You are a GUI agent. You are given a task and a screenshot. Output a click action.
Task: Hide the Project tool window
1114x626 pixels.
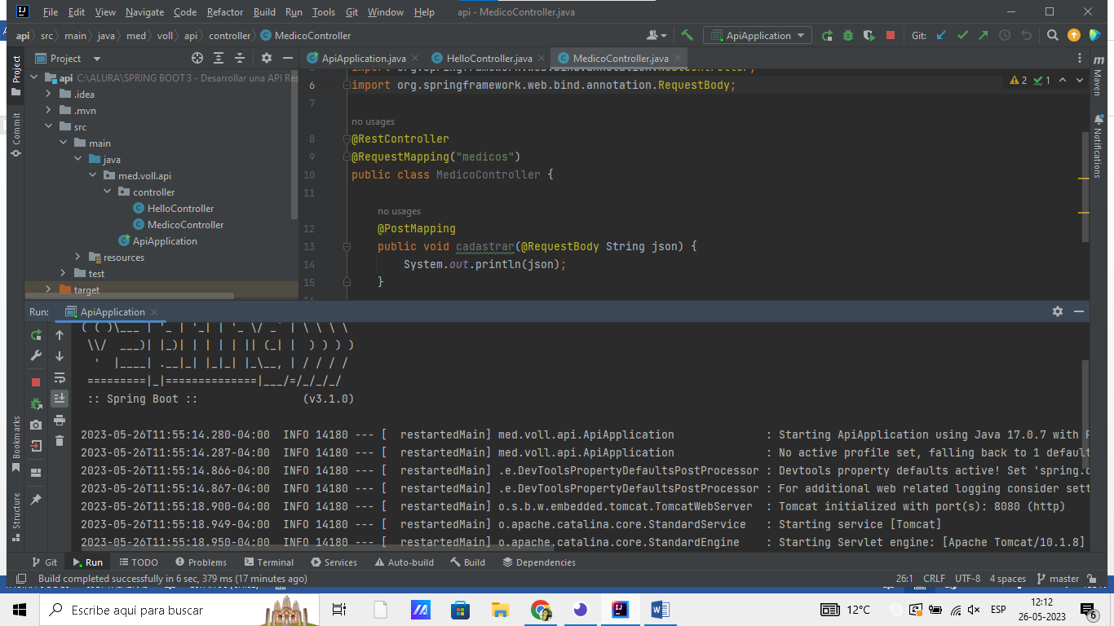click(287, 58)
